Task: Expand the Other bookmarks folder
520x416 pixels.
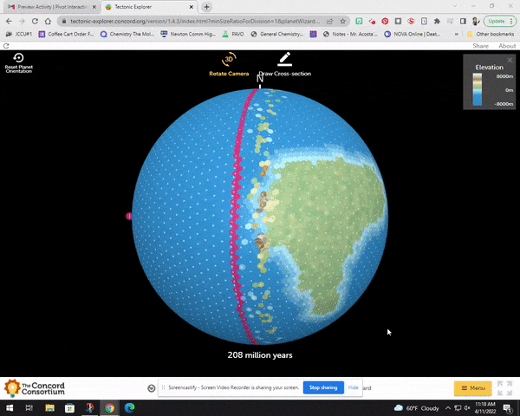Action: (x=491, y=35)
